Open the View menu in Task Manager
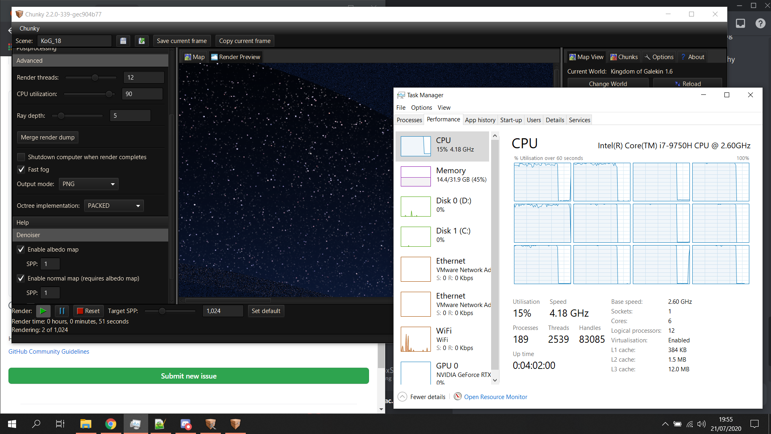771x434 pixels. click(x=444, y=107)
